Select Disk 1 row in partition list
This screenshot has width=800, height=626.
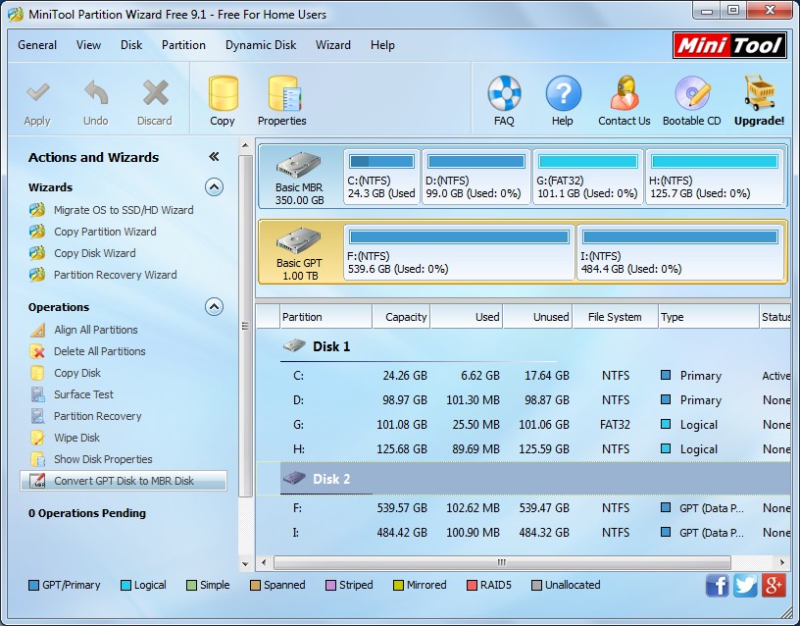pyautogui.click(x=330, y=346)
